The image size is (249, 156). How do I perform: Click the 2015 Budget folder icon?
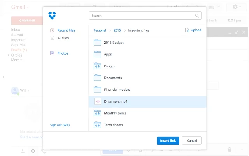[x=97, y=43]
